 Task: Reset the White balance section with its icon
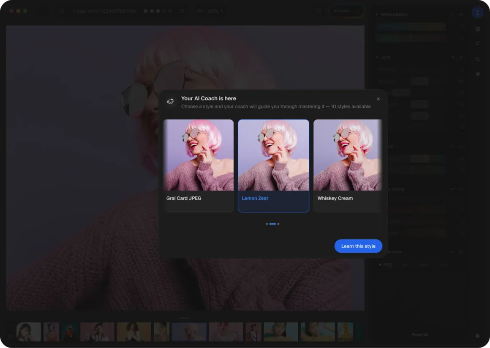(461, 14)
